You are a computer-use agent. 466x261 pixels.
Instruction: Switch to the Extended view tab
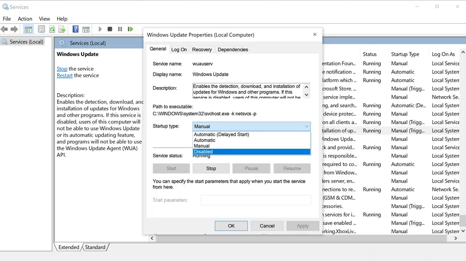pyautogui.click(x=69, y=247)
